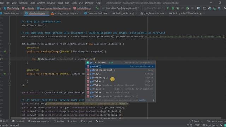Open the Build menu
Viewport: 226px width, 127px height.
click(60, 3)
